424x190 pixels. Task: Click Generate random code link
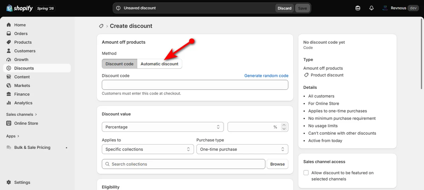tap(266, 76)
